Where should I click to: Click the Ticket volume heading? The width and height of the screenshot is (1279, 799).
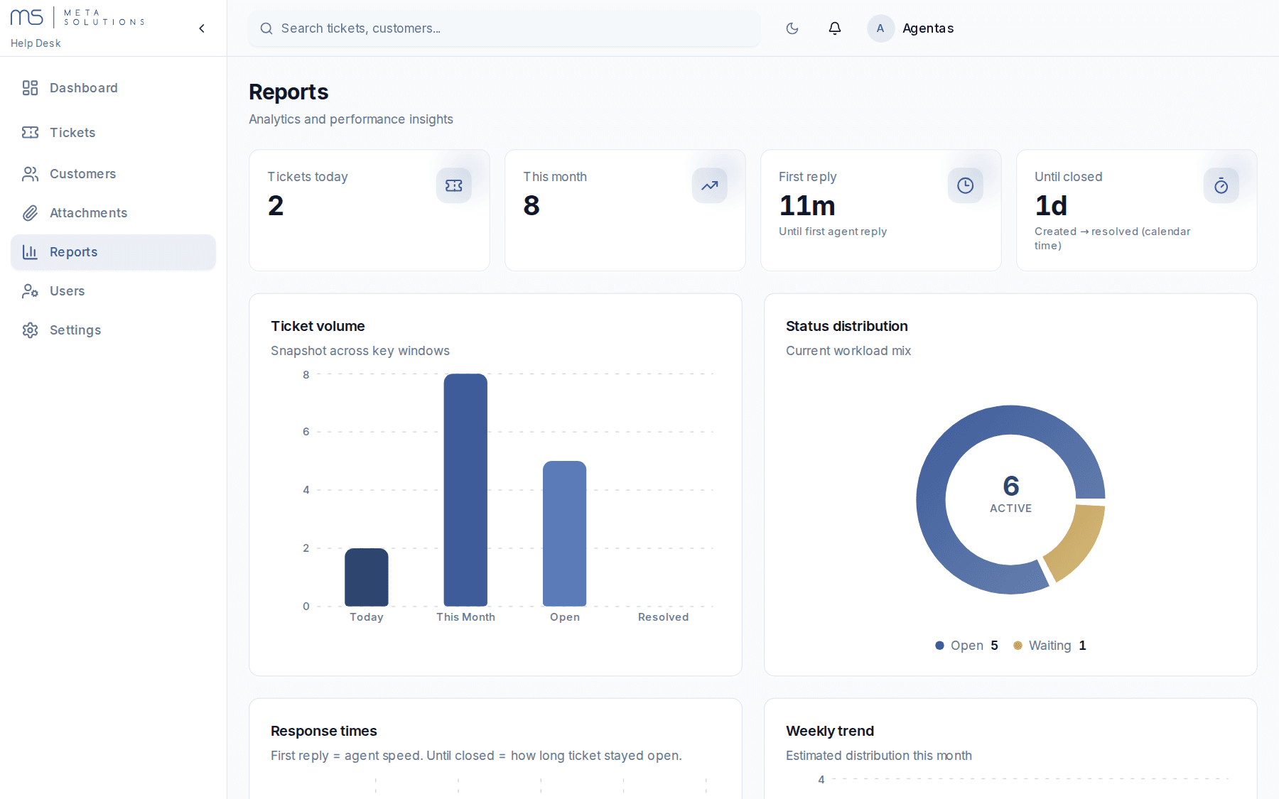[x=318, y=326]
